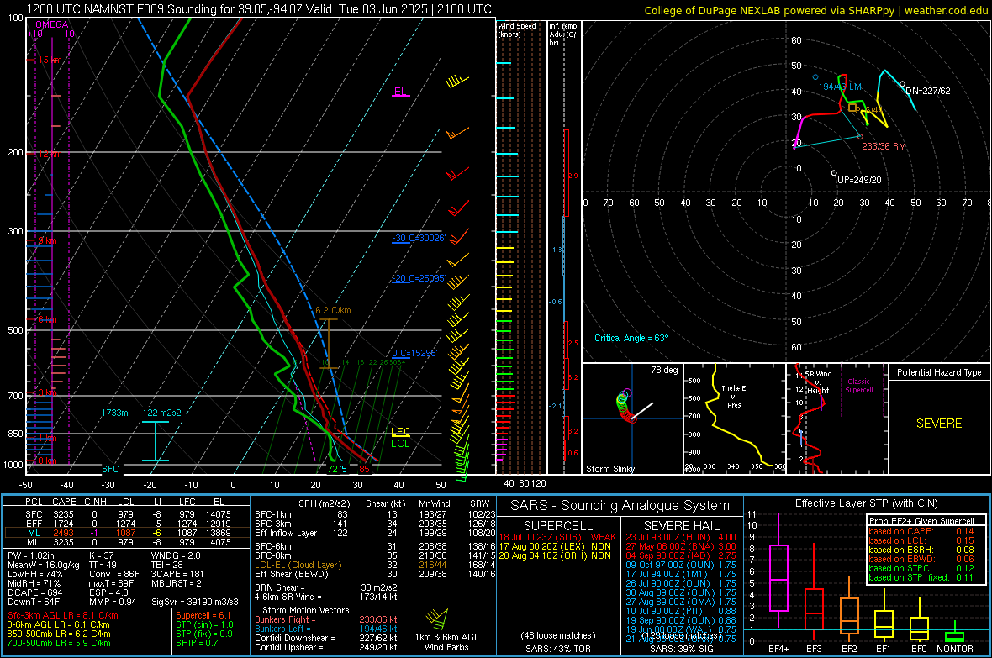Click the orange "LCL-EL (Cloud Layer)" row

[x=375, y=565]
